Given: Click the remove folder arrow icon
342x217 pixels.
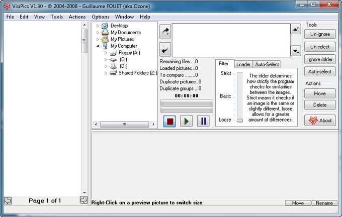Looking at the screenshot, I should [x=165, y=49].
